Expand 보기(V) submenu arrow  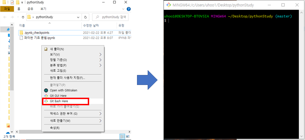(101, 54)
